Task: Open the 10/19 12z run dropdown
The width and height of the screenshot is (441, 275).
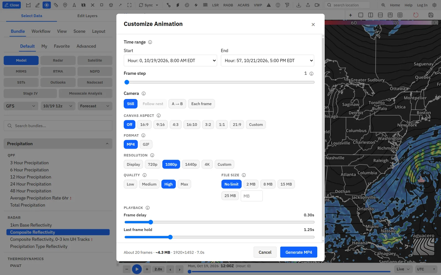Action: 58,106
